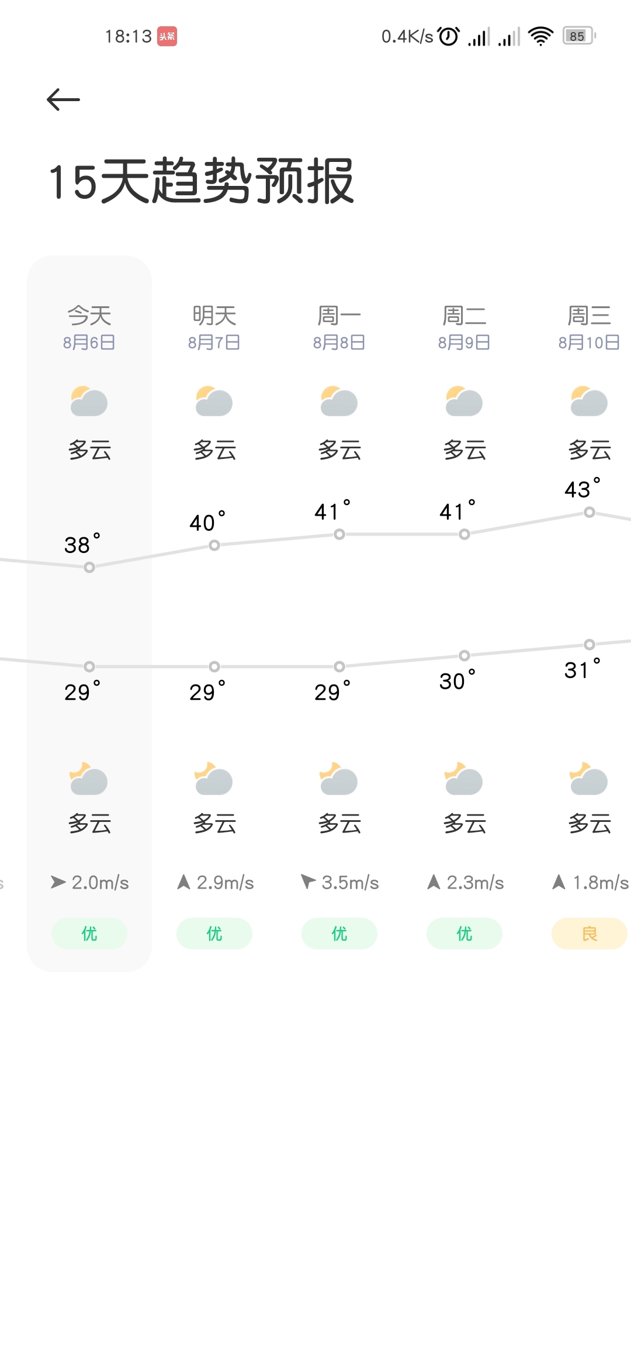The image size is (631, 1368).
Task: Select the 周二 8月9日 day header
Action: coord(464,327)
